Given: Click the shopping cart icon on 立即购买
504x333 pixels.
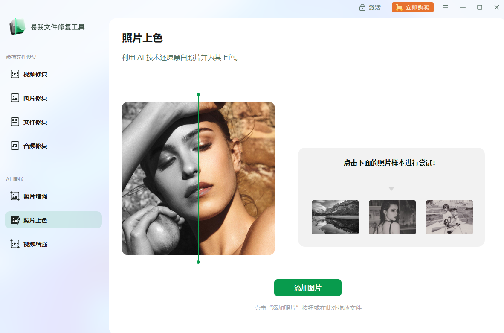Looking at the screenshot, I should [x=399, y=7].
